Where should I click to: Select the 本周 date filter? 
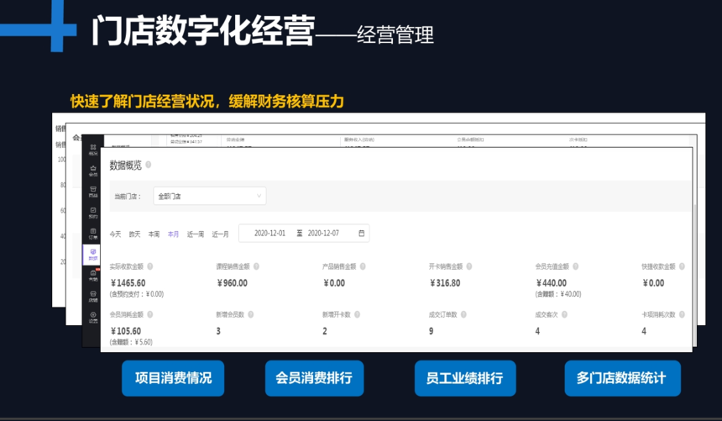[154, 234]
